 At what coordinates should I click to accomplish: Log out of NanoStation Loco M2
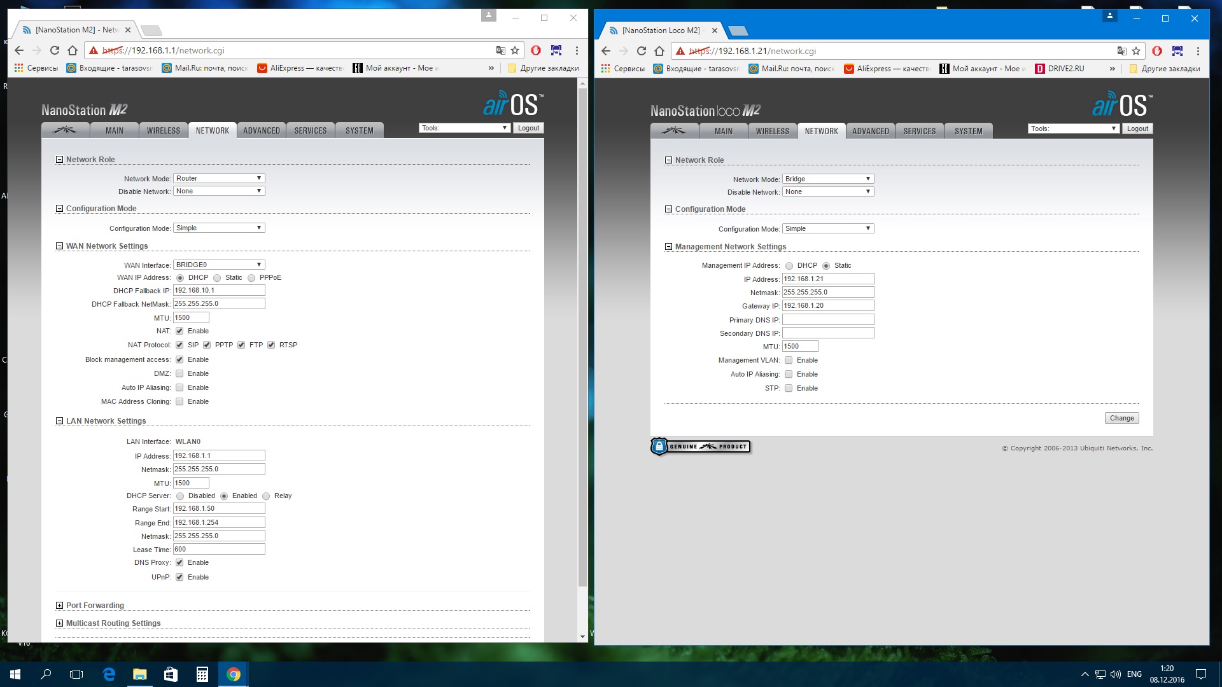tap(1137, 128)
